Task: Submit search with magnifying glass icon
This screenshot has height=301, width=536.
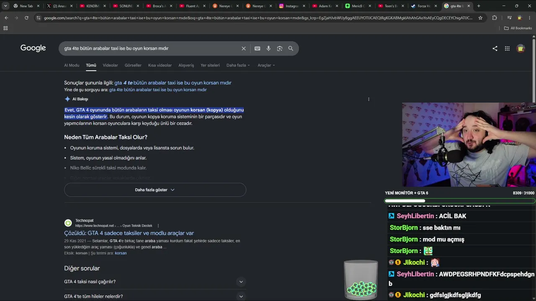Action: (291, 48)
